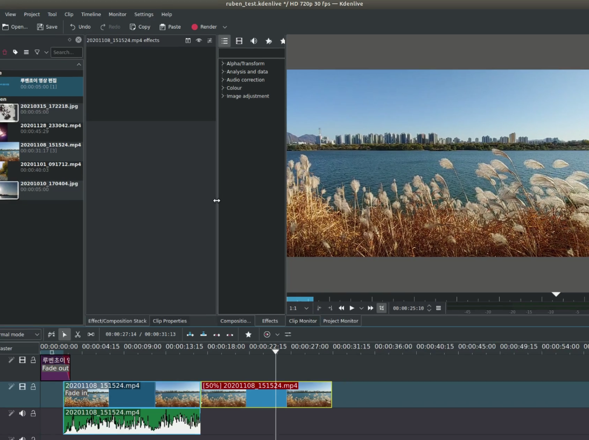This screenshot has width=589, height=440.
Task: Show audio effects filter icon
Action: click(254, 41)
